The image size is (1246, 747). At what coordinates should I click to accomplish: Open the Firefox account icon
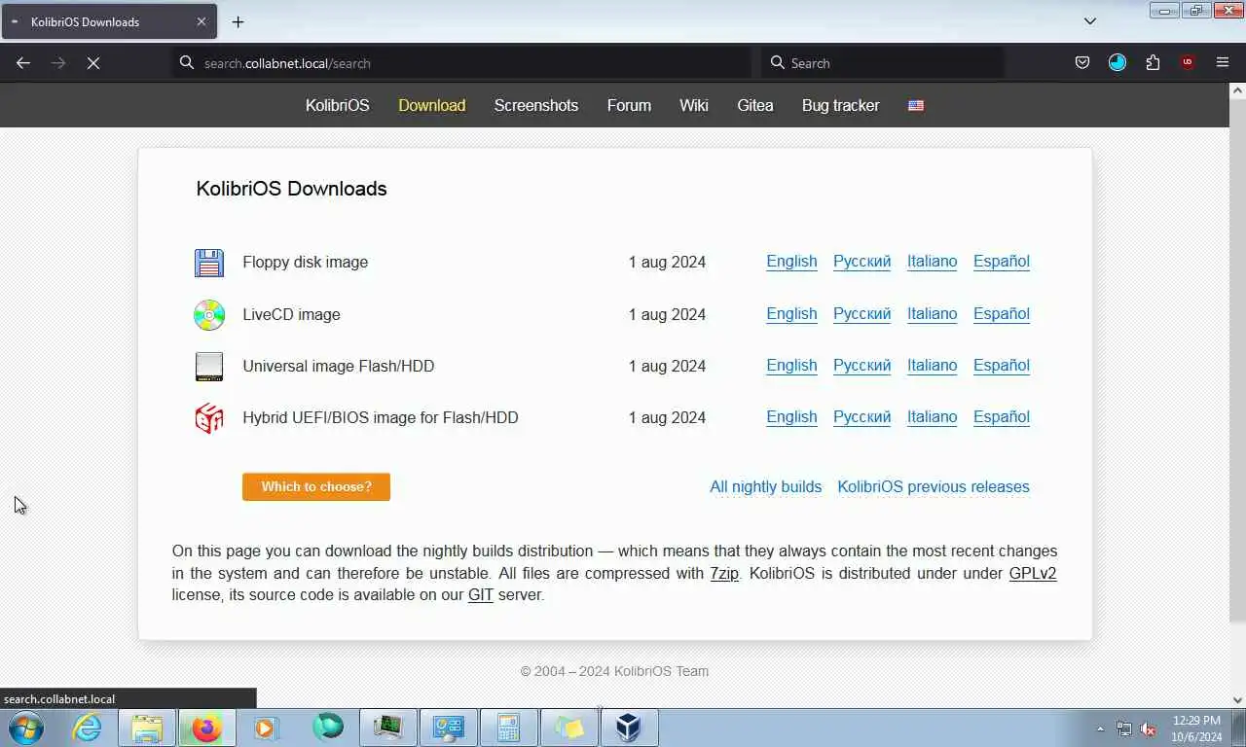pos(1118,62)
